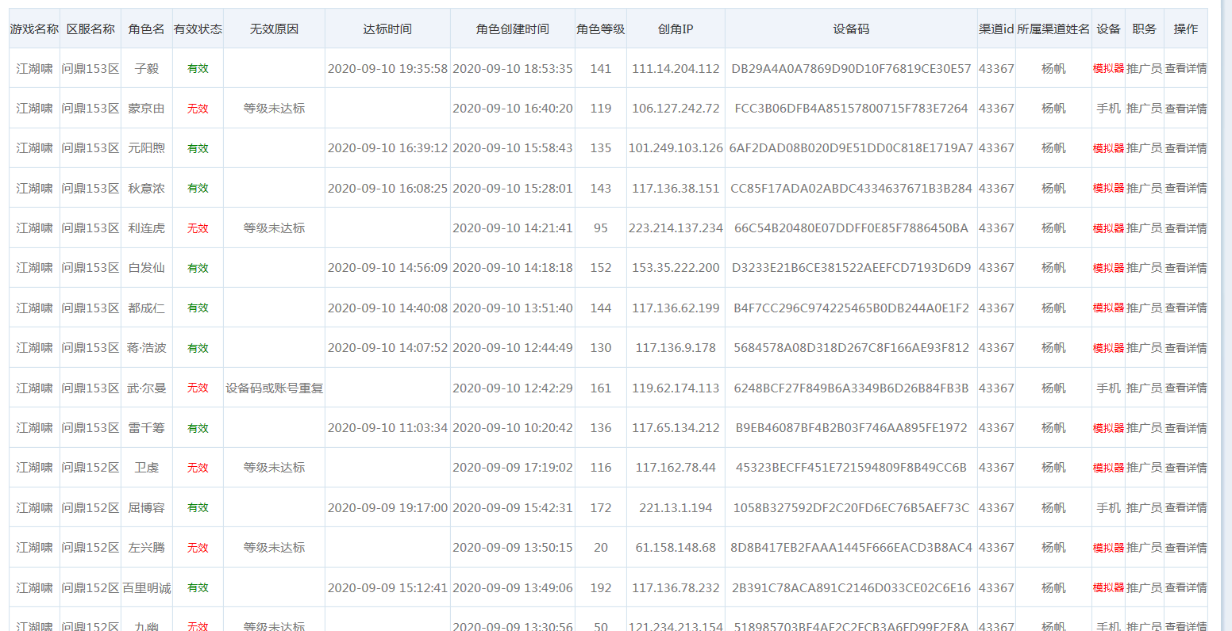Click character name 蒋·浩波

tap(147, 348)
